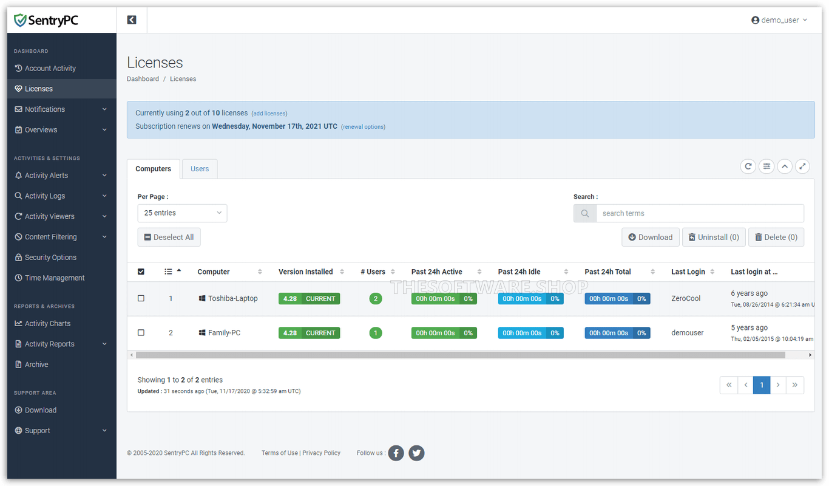The height and width of the screenshot is (486, 829).
Task: Toggle the select-all checkbox in table header
Action: [x=141, y=272]
